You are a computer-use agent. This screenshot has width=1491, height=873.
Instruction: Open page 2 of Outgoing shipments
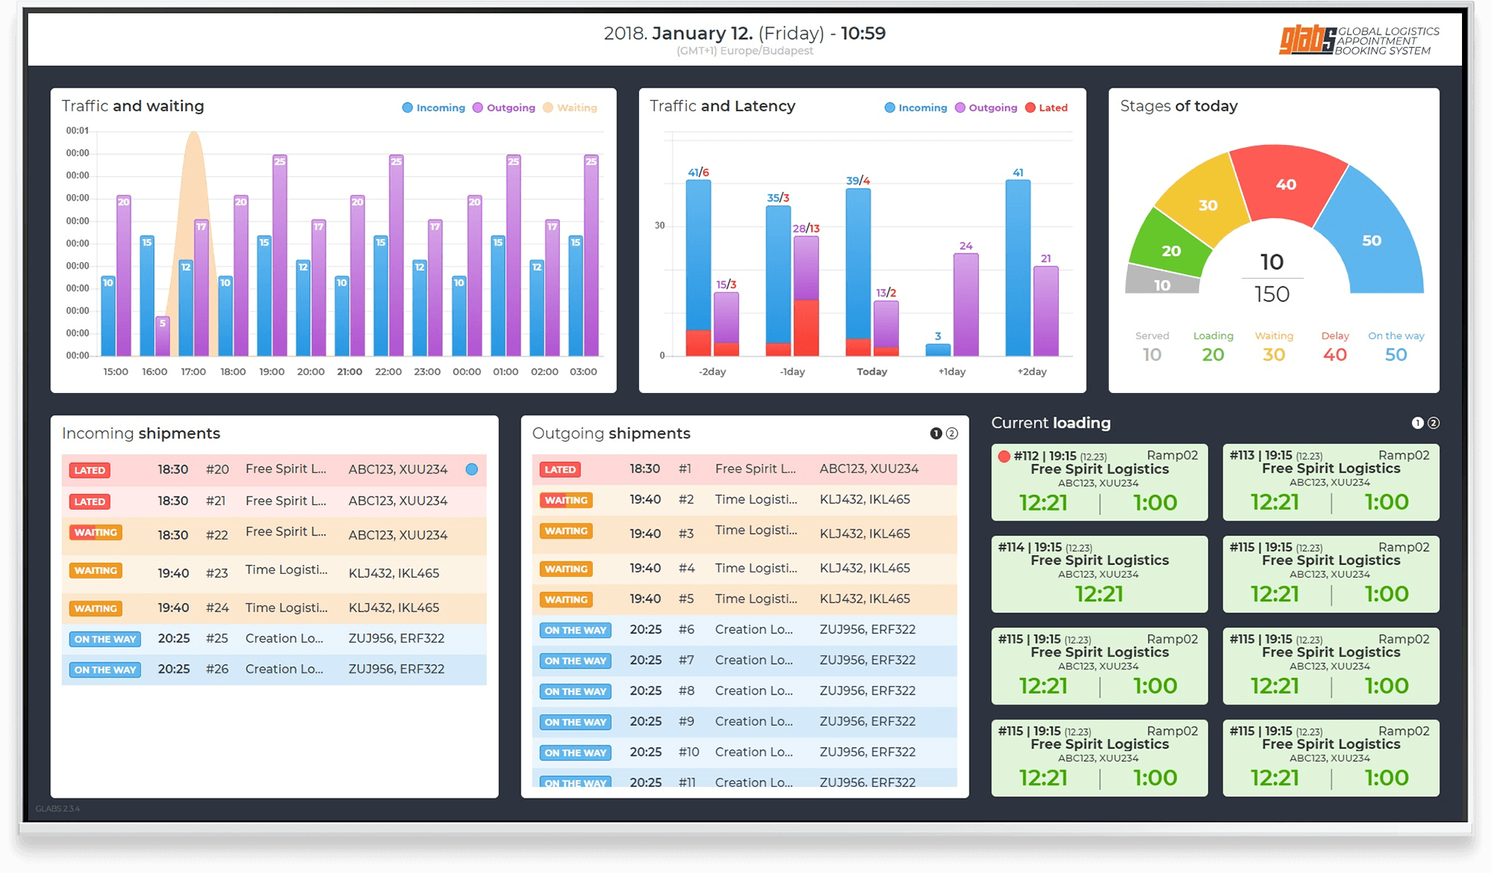(x=952, y=434)
